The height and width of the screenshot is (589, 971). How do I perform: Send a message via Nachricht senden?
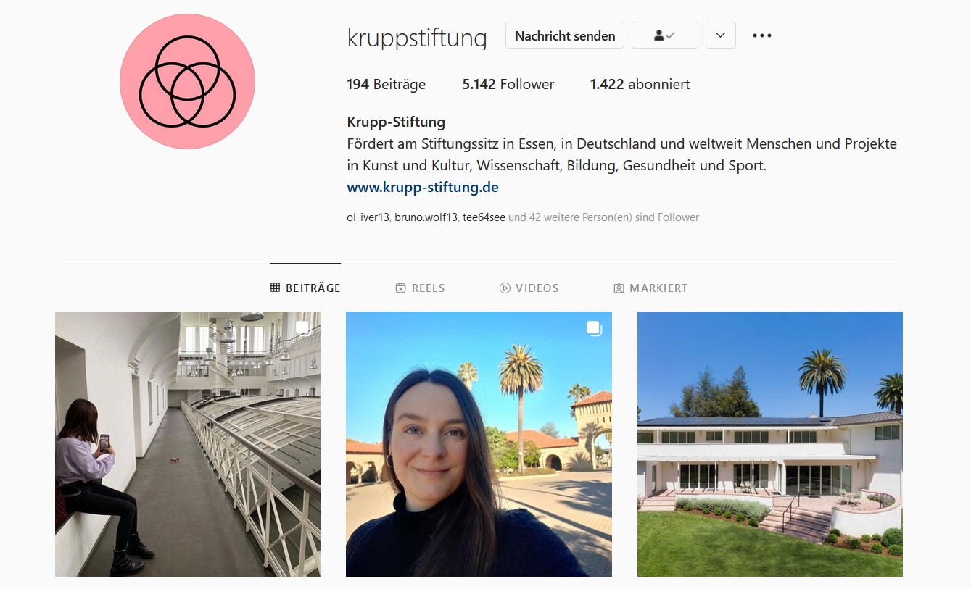pos(565,35)
